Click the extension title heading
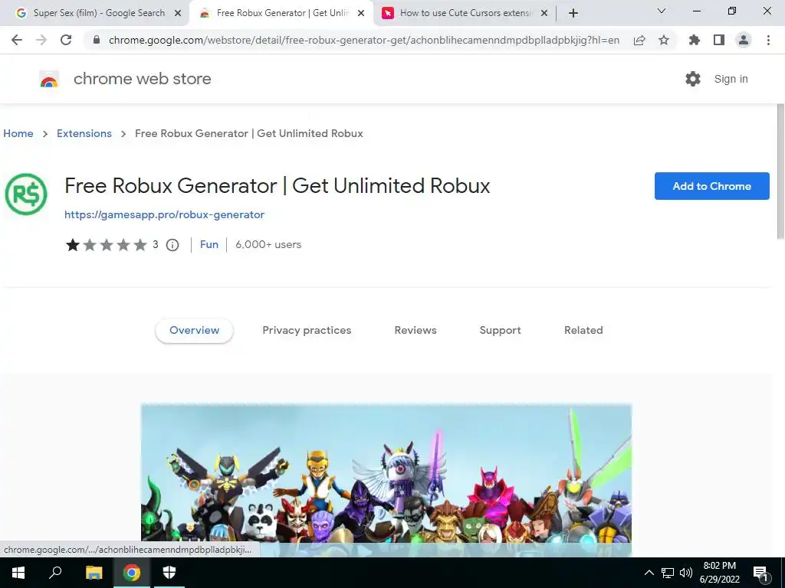This screenshot has height=588, width=785. pyautogui.click(x=277, y=185)
